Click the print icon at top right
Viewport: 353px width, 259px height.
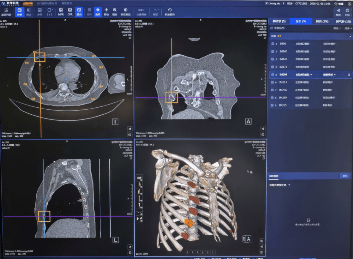click(347, 12)
